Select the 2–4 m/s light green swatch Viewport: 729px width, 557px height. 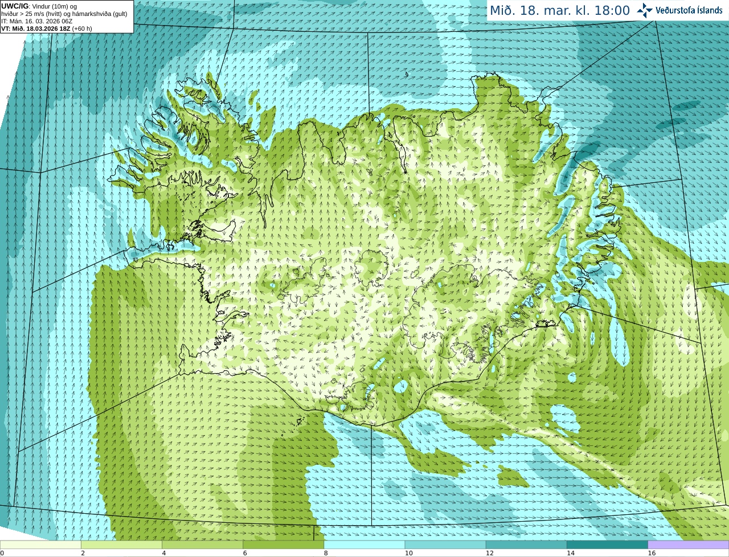click(121, 545)
